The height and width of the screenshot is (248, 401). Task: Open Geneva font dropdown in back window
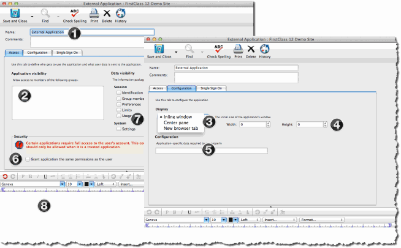click(x=33, y=184)
